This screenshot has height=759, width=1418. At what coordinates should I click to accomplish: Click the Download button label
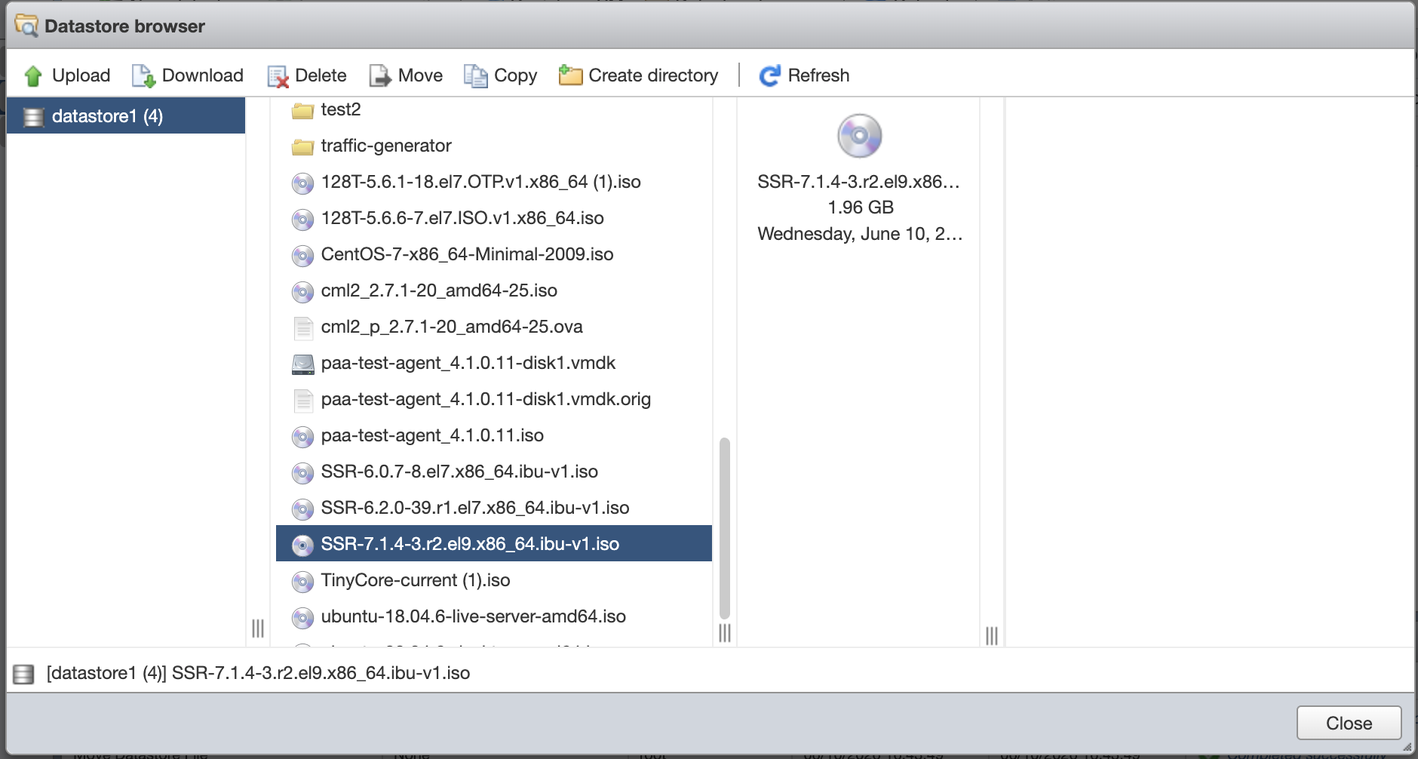(x=203, y=75)
